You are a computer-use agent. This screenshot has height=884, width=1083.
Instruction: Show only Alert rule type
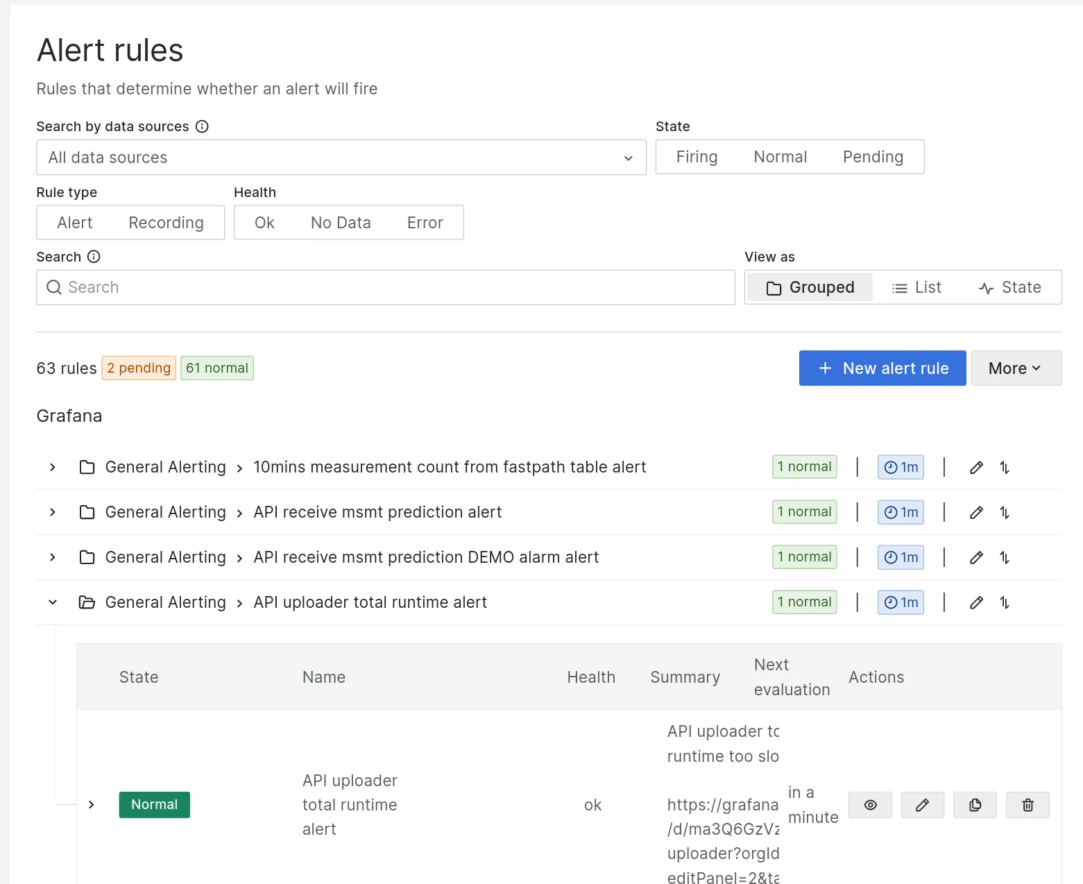(x=75, y=223)
